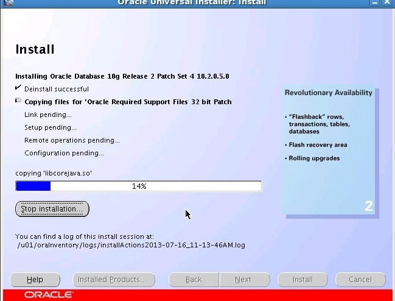
Task: Click the 14% installation progress bar
Action: pos(139,186)
